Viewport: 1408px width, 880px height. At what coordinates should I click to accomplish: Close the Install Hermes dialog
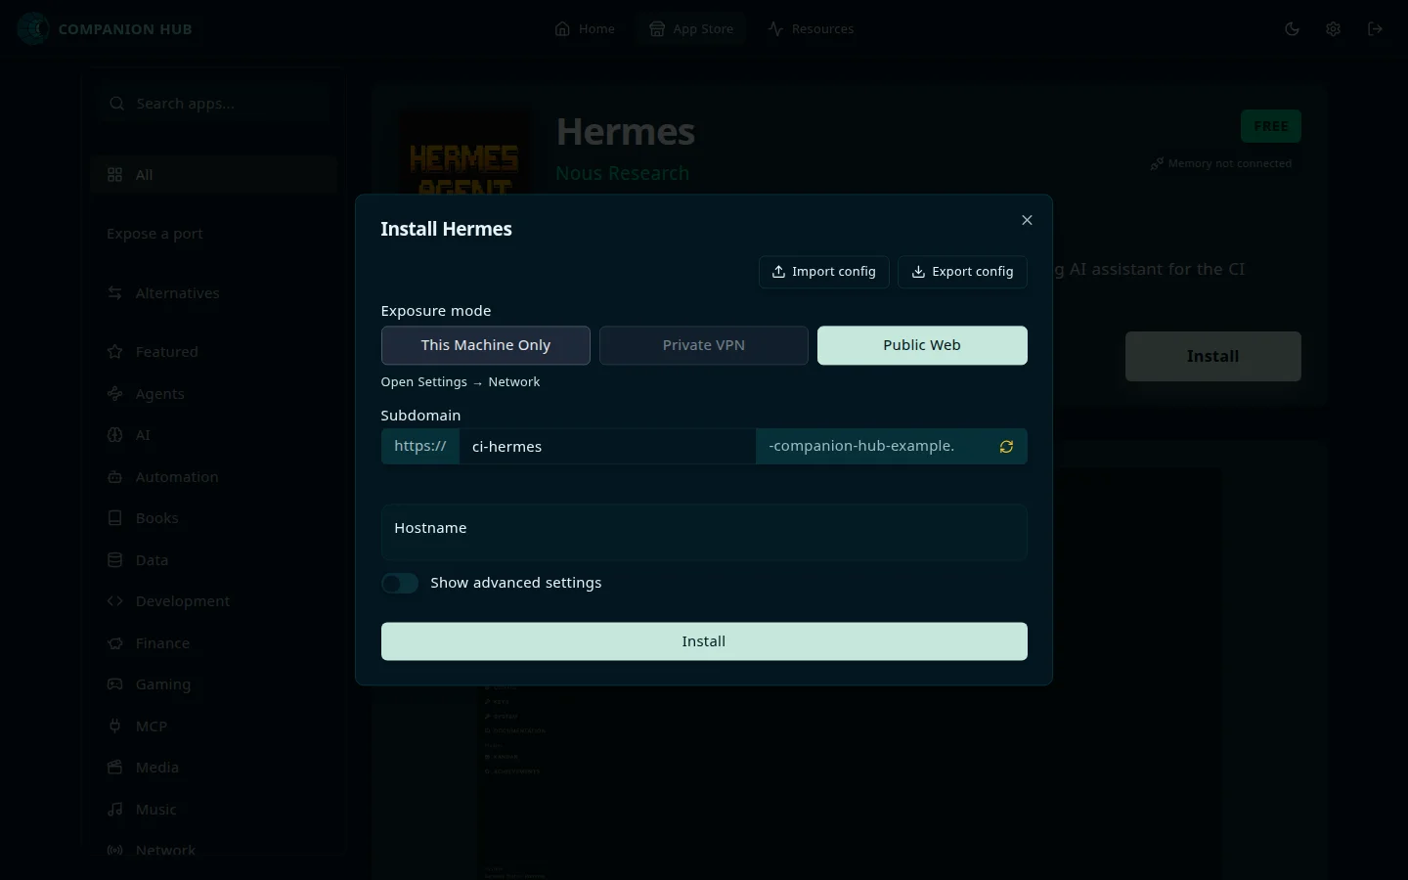click(x=1027, y=220)
